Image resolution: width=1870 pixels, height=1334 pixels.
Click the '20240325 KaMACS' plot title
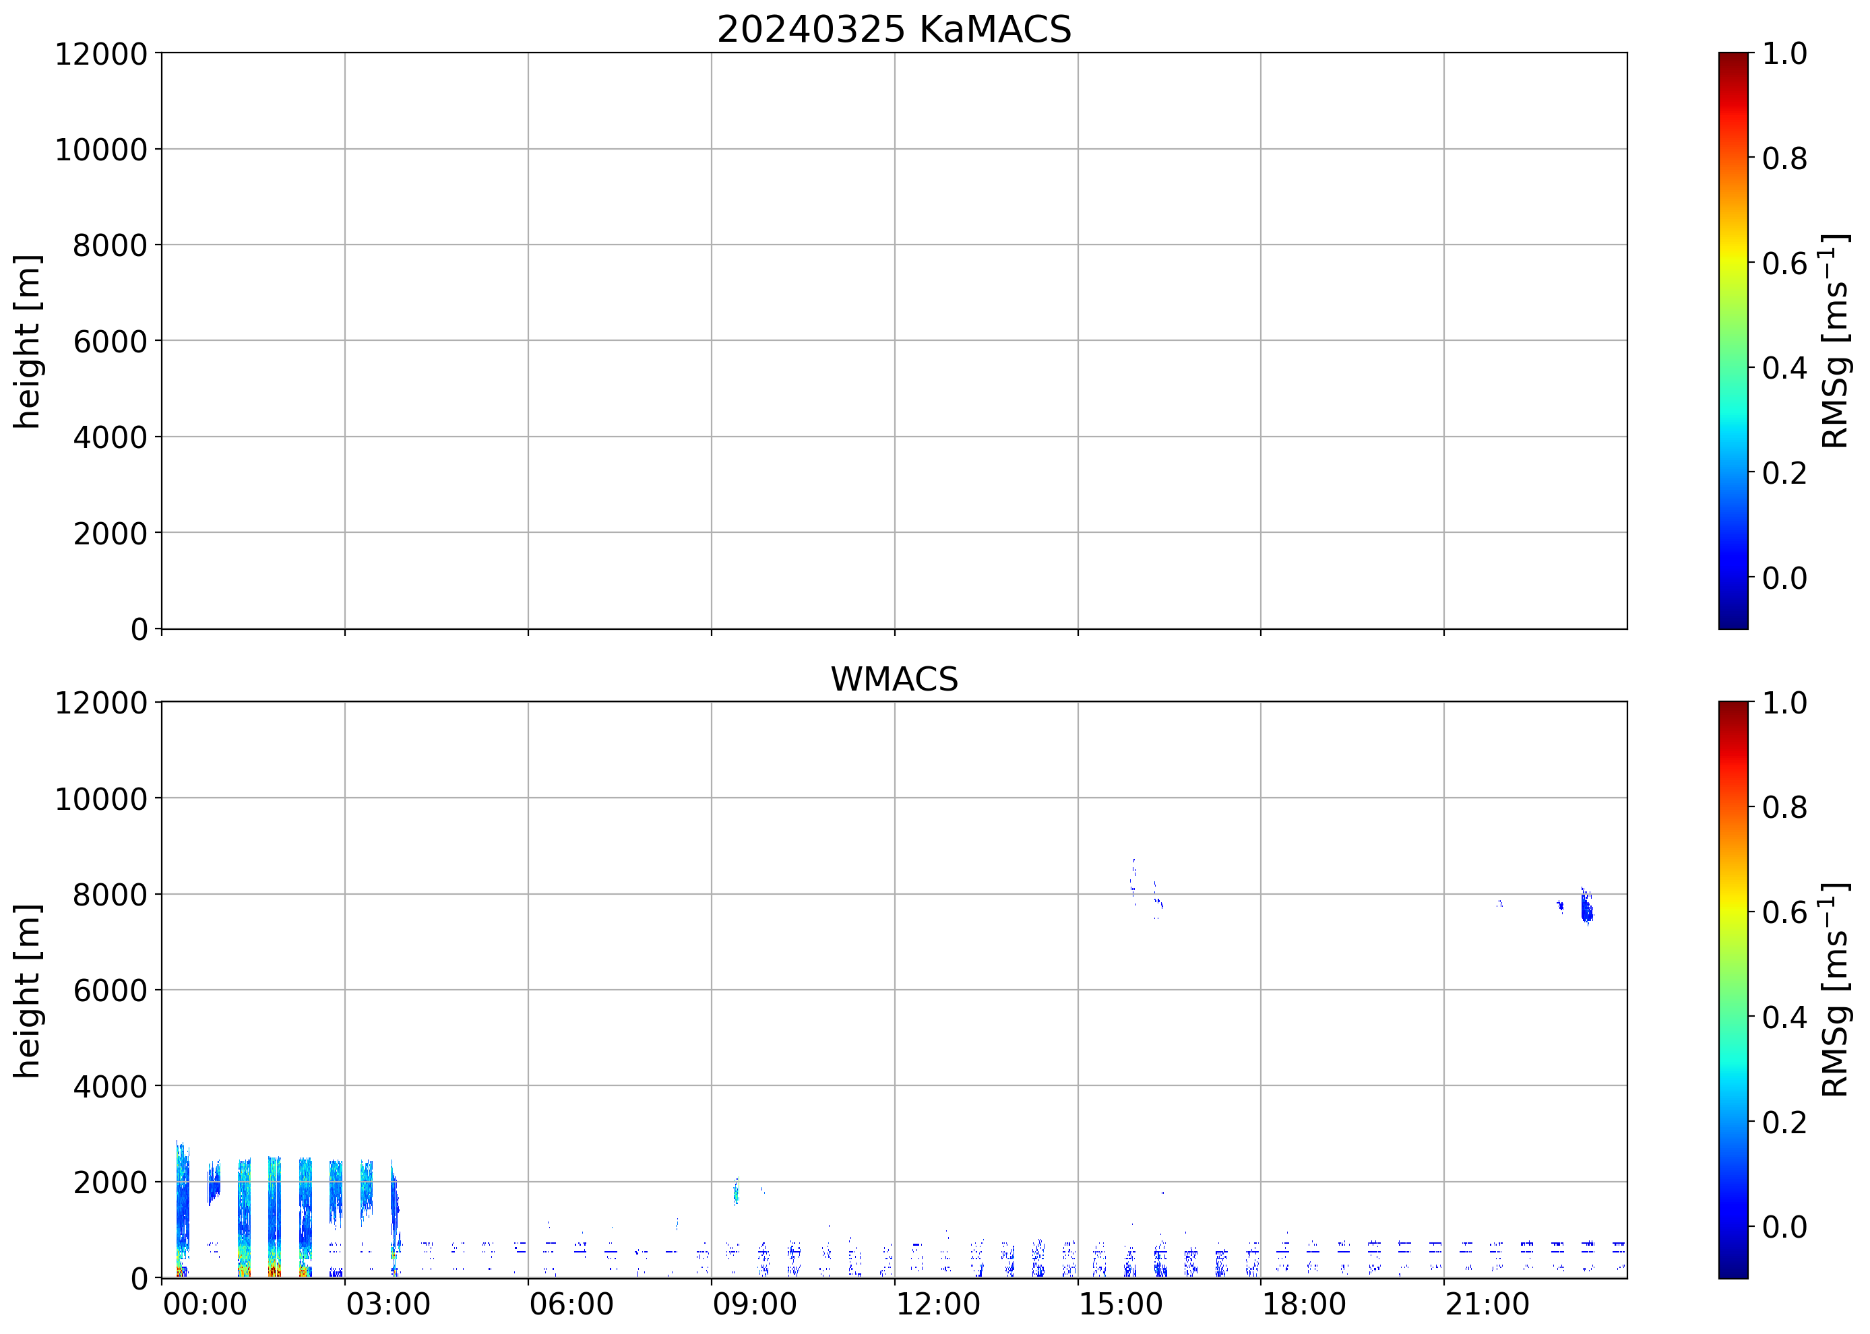[894, 30]
